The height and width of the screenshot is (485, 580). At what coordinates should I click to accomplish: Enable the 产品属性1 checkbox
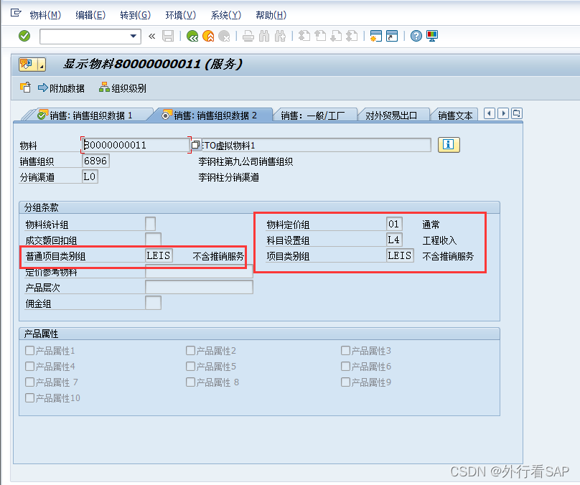30,351
